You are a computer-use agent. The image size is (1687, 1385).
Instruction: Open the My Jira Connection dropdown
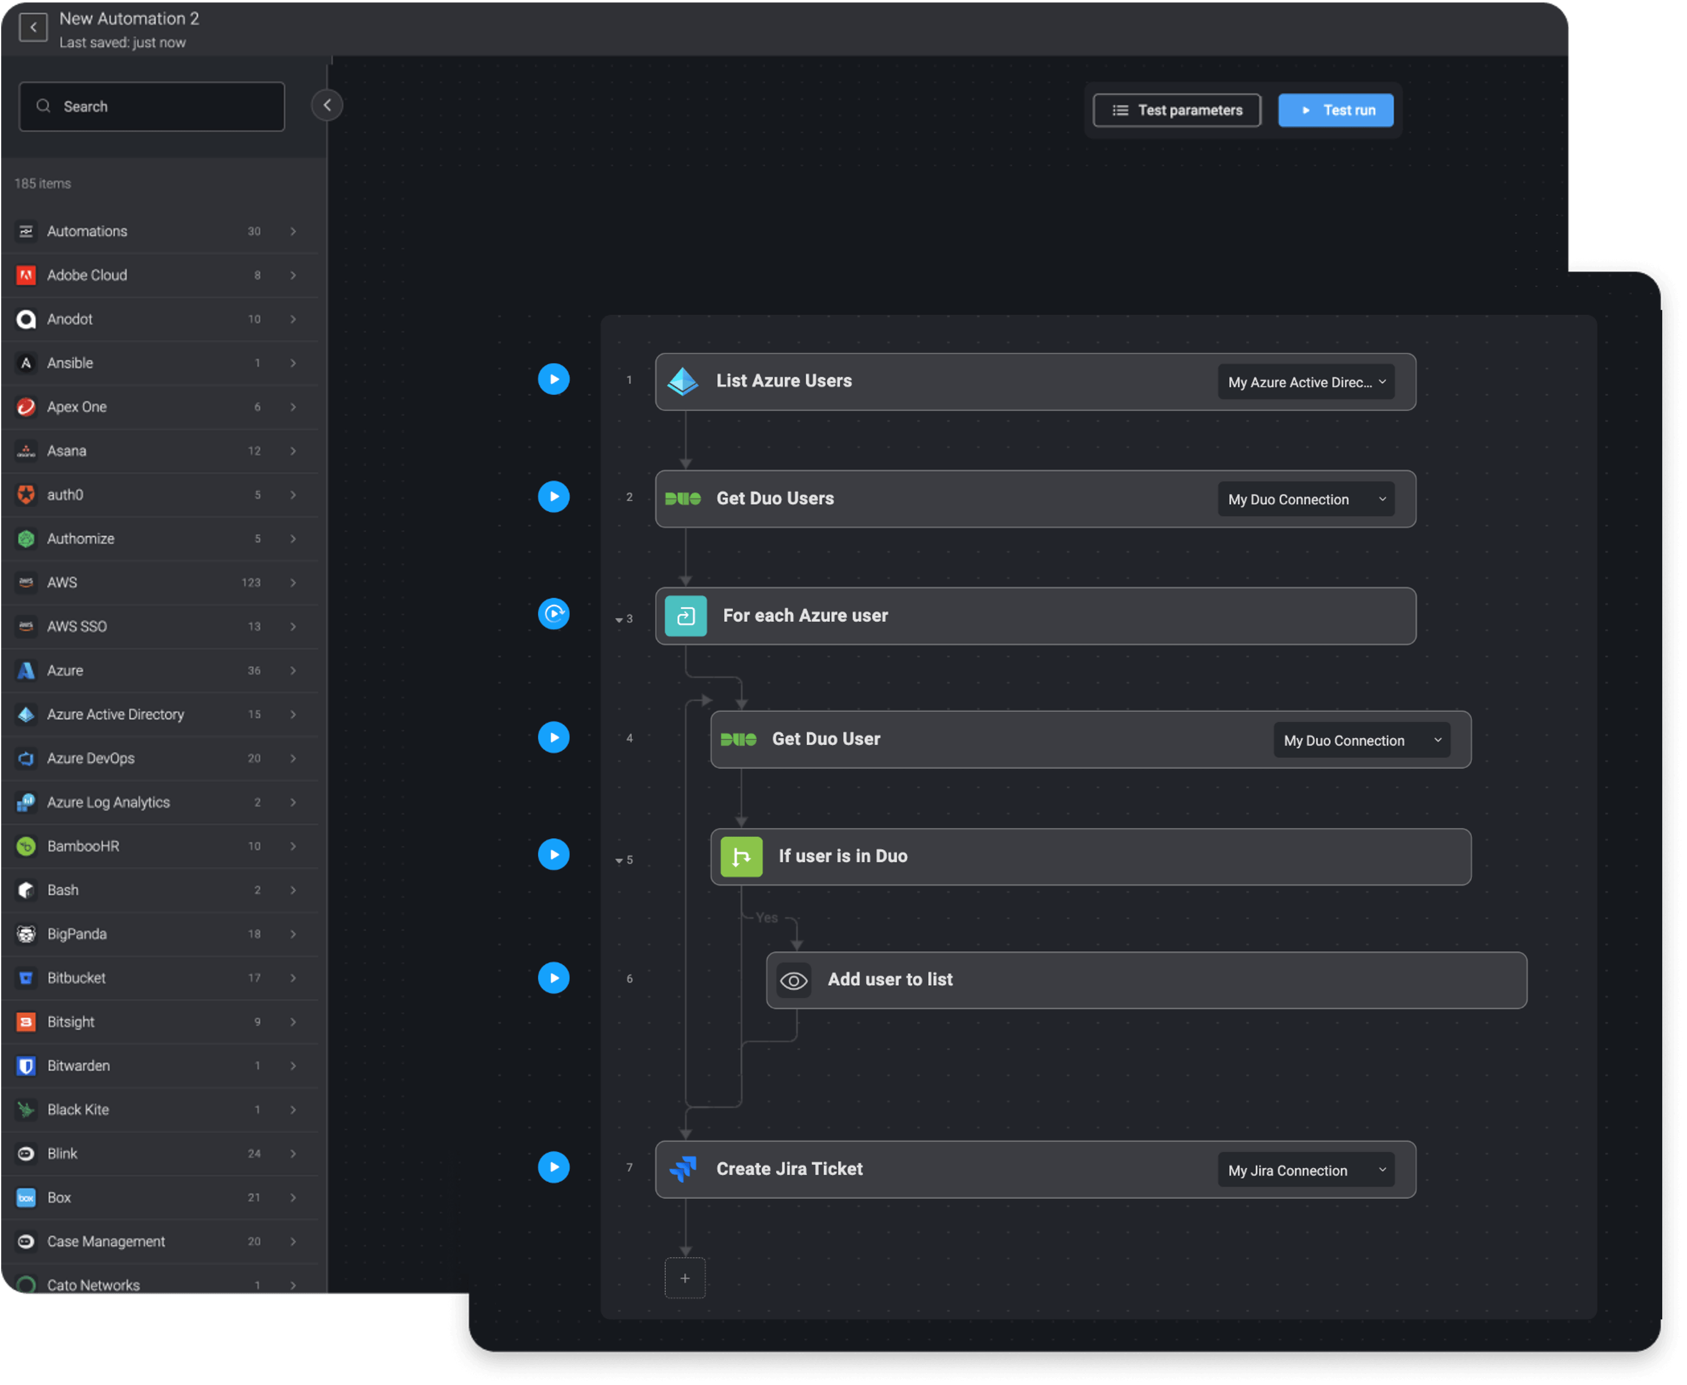pyautogui.click(x=1306, y=1170)
